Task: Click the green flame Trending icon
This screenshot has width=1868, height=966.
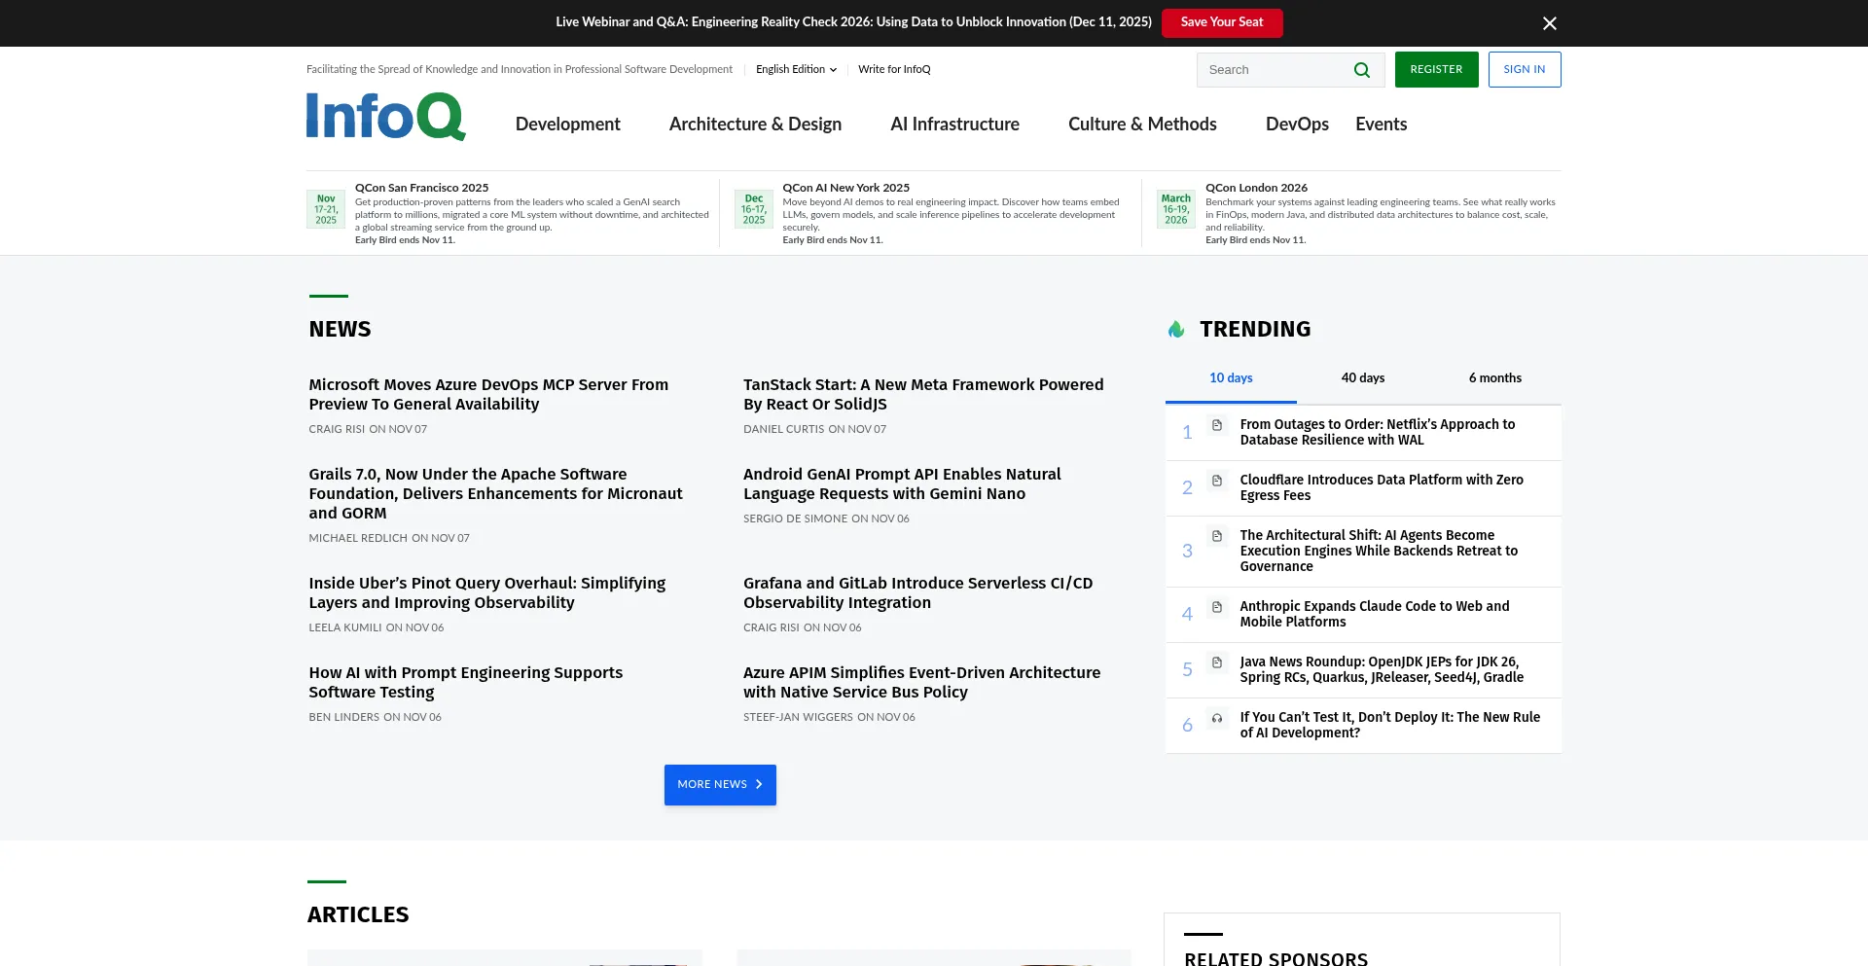Action: [1176, 330]
